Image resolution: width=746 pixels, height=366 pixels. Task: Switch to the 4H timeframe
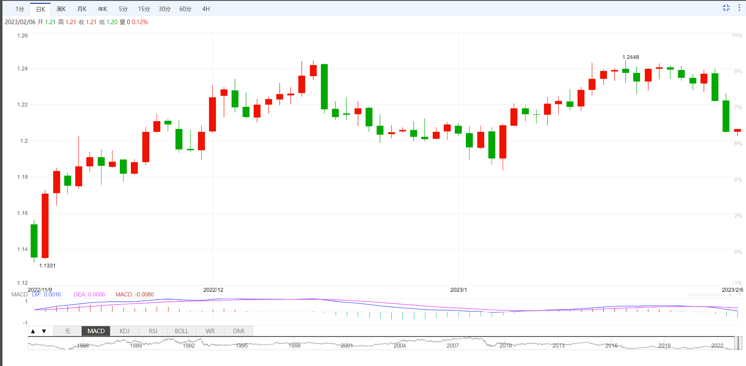pos(206,9)
